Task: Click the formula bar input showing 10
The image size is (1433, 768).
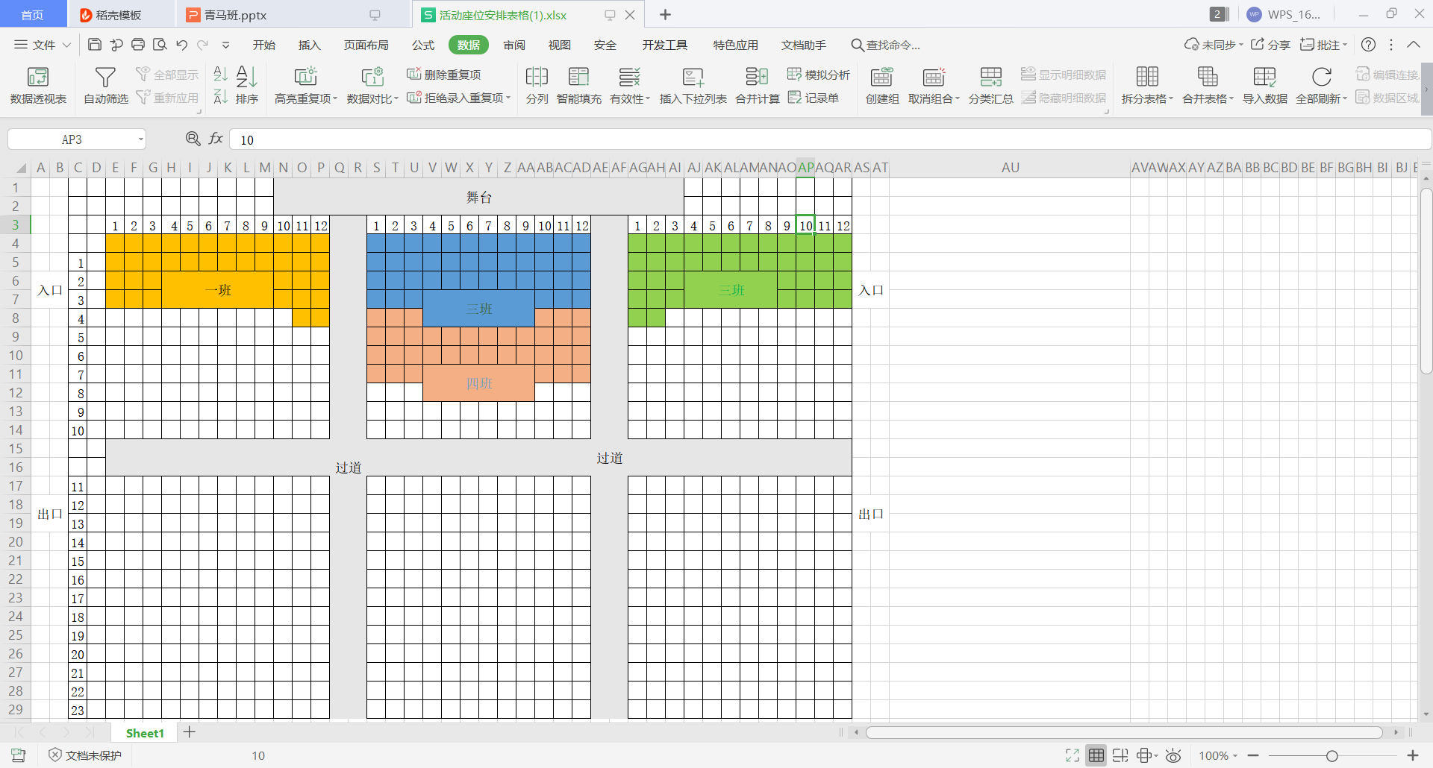Action: (829, 139)
